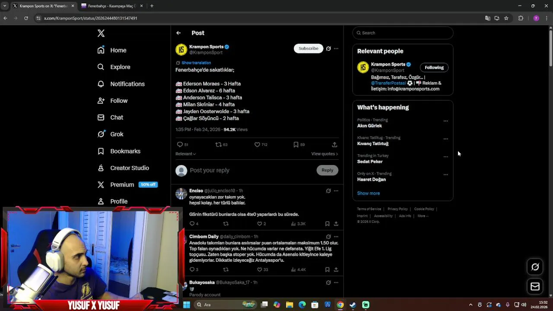Open Steam from the taskbar
This screenshot has width=553, height=311.
click(x=353, y=305)
